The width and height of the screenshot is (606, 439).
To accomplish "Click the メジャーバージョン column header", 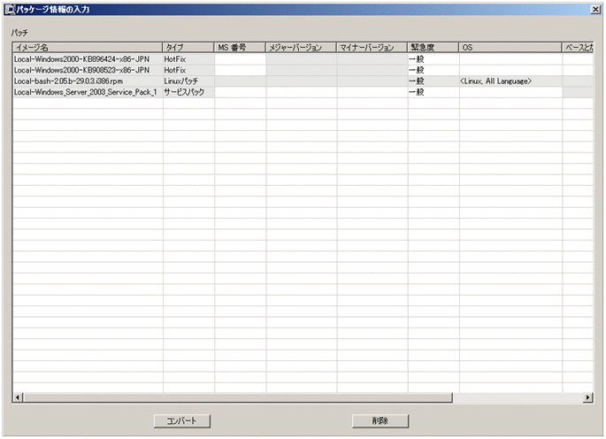I will 301,47.
